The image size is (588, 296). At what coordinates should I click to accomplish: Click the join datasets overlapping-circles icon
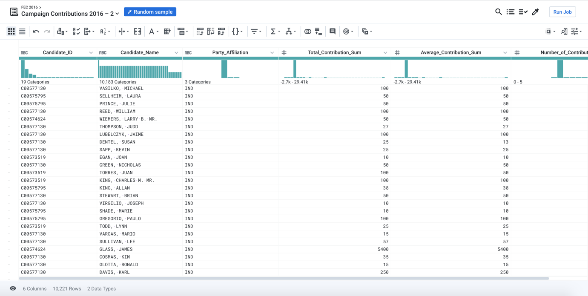click(307, 32)
